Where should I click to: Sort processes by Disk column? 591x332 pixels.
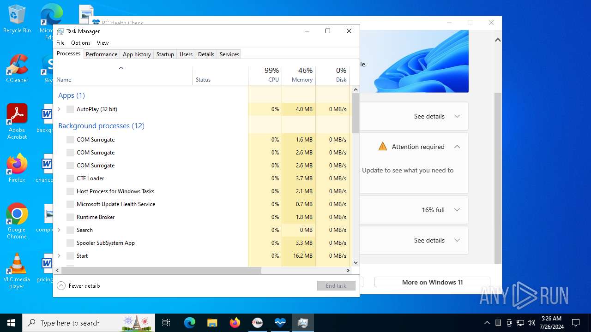tap(332, 76)
